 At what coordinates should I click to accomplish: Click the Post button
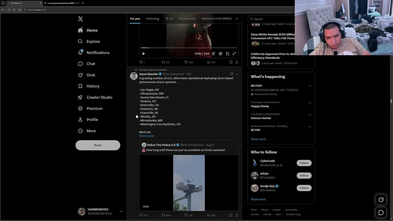coord(98,145)
